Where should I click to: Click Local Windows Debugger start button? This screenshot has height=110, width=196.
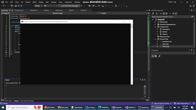69,6
